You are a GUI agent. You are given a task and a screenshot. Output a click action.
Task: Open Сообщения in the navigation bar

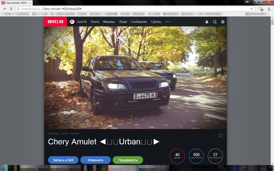[x=139, y=22]
